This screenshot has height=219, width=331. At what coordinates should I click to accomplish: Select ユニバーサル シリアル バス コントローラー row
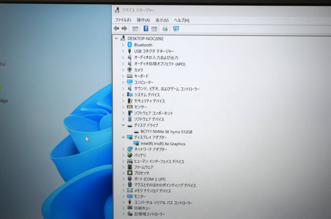pyautogui.click(x=163, y=203)
